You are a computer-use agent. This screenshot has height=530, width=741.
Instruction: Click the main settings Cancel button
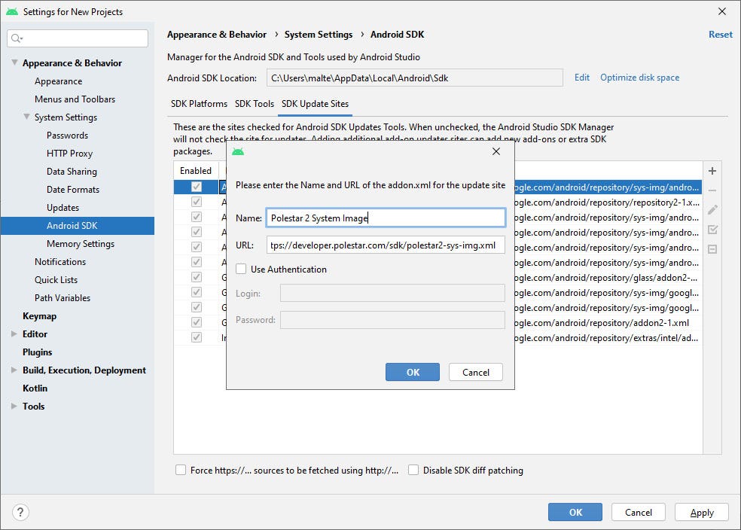pos(638,512)
